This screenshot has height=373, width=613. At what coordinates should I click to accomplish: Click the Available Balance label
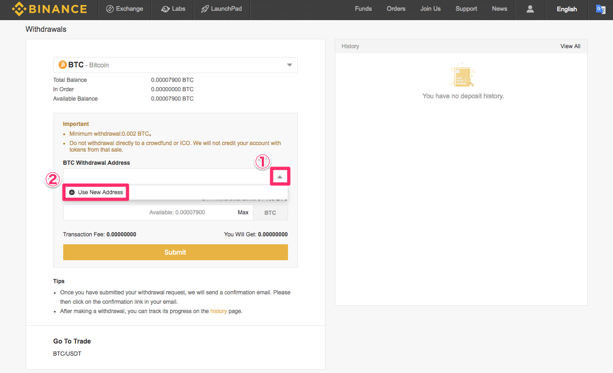[75, 99]
